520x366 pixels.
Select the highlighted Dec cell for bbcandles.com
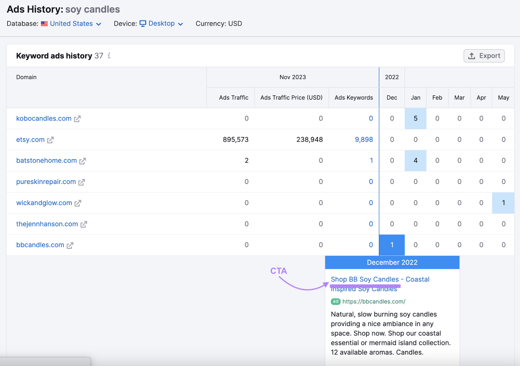coord(392,245)
